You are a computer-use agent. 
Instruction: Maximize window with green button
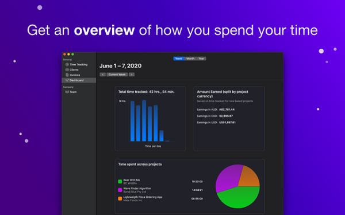tap(72, 54)
